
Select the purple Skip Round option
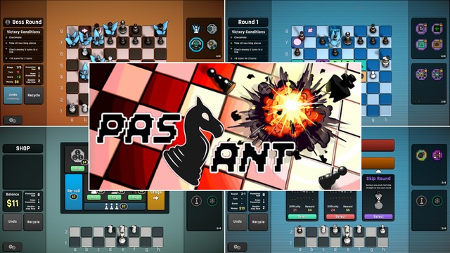pos(378,216)
